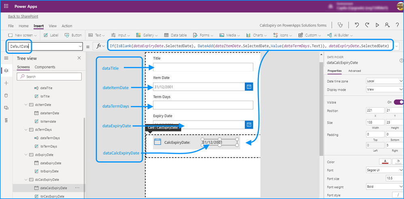
Task: Insert a Button control
Action: point(73,35)
